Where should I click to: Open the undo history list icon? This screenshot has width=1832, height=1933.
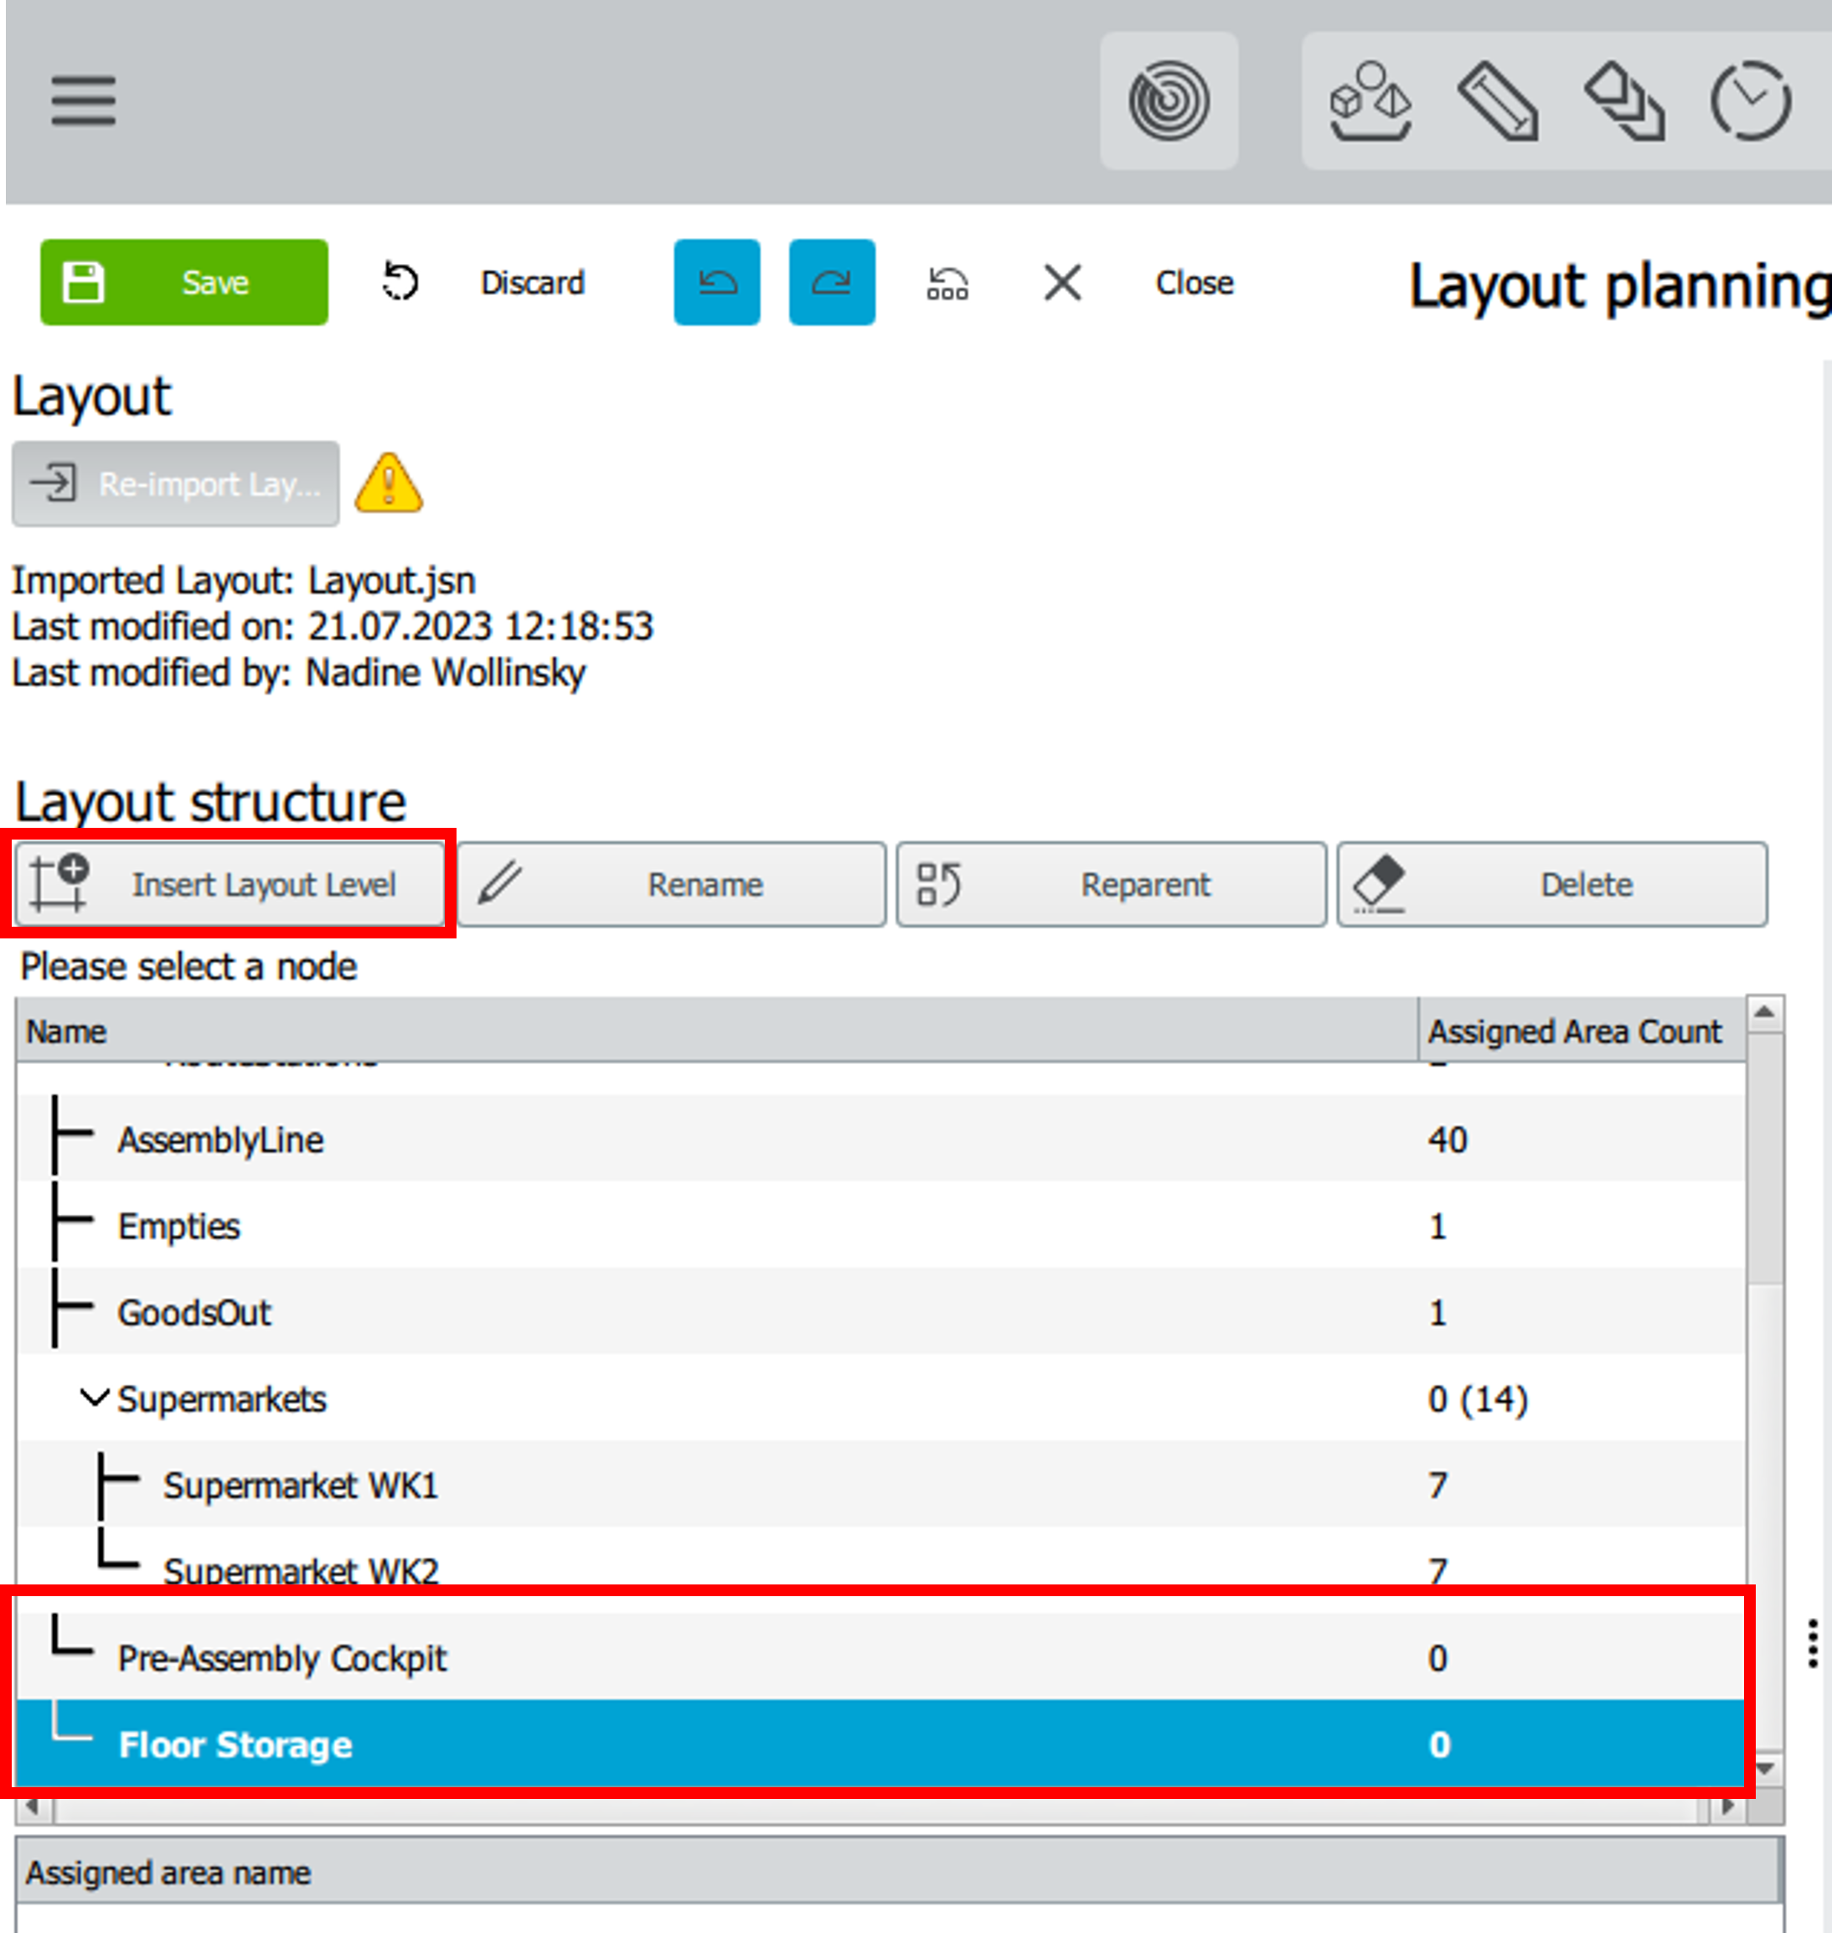click(x=947, y=282)
